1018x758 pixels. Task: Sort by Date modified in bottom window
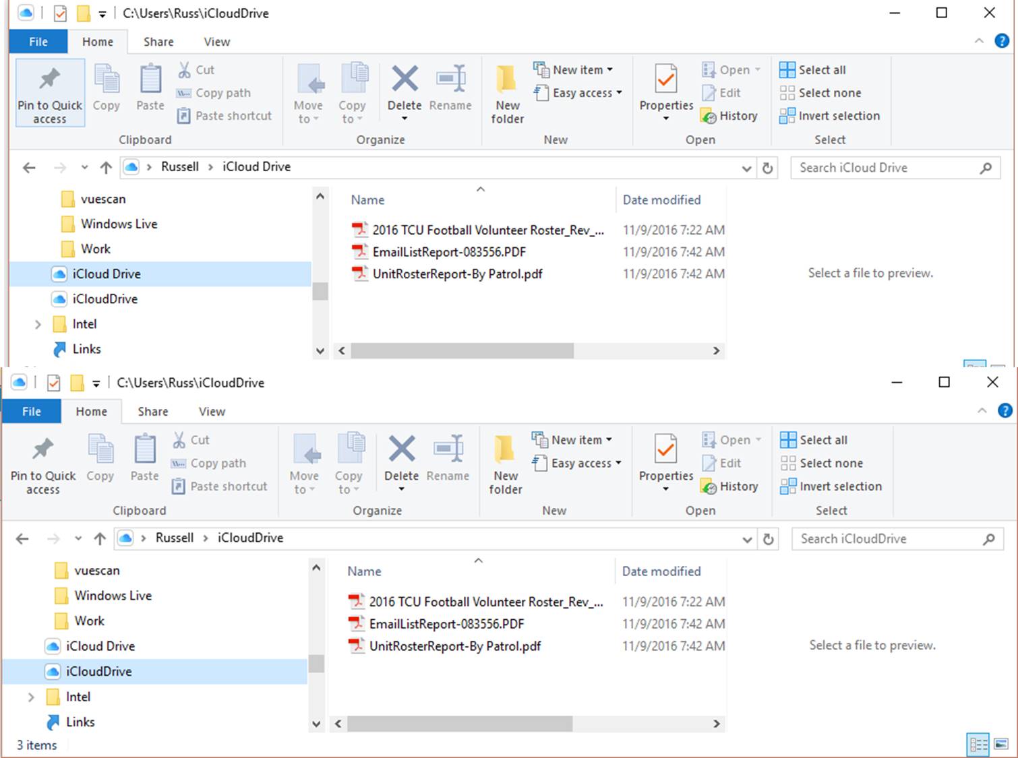pyautogui.click(x=661, y=571)
